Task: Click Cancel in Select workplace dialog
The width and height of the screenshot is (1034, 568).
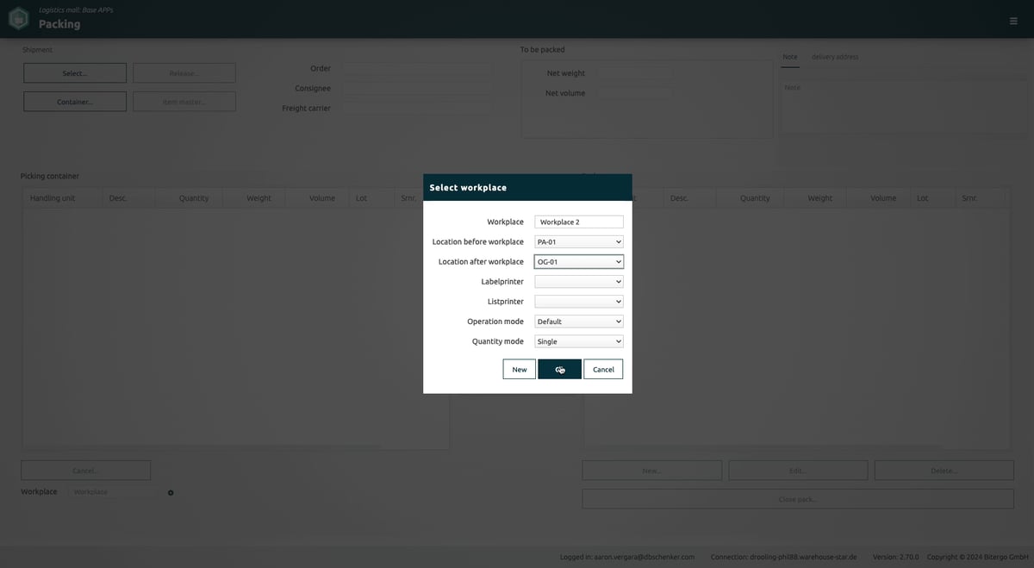Action: (x=603, y=369)
